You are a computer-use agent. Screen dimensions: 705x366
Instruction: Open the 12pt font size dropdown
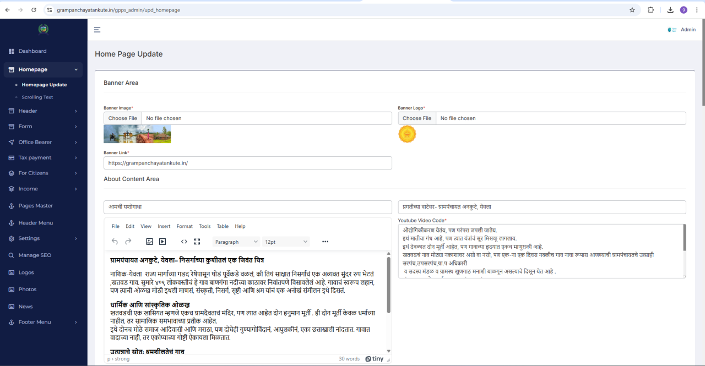[286, 242]
